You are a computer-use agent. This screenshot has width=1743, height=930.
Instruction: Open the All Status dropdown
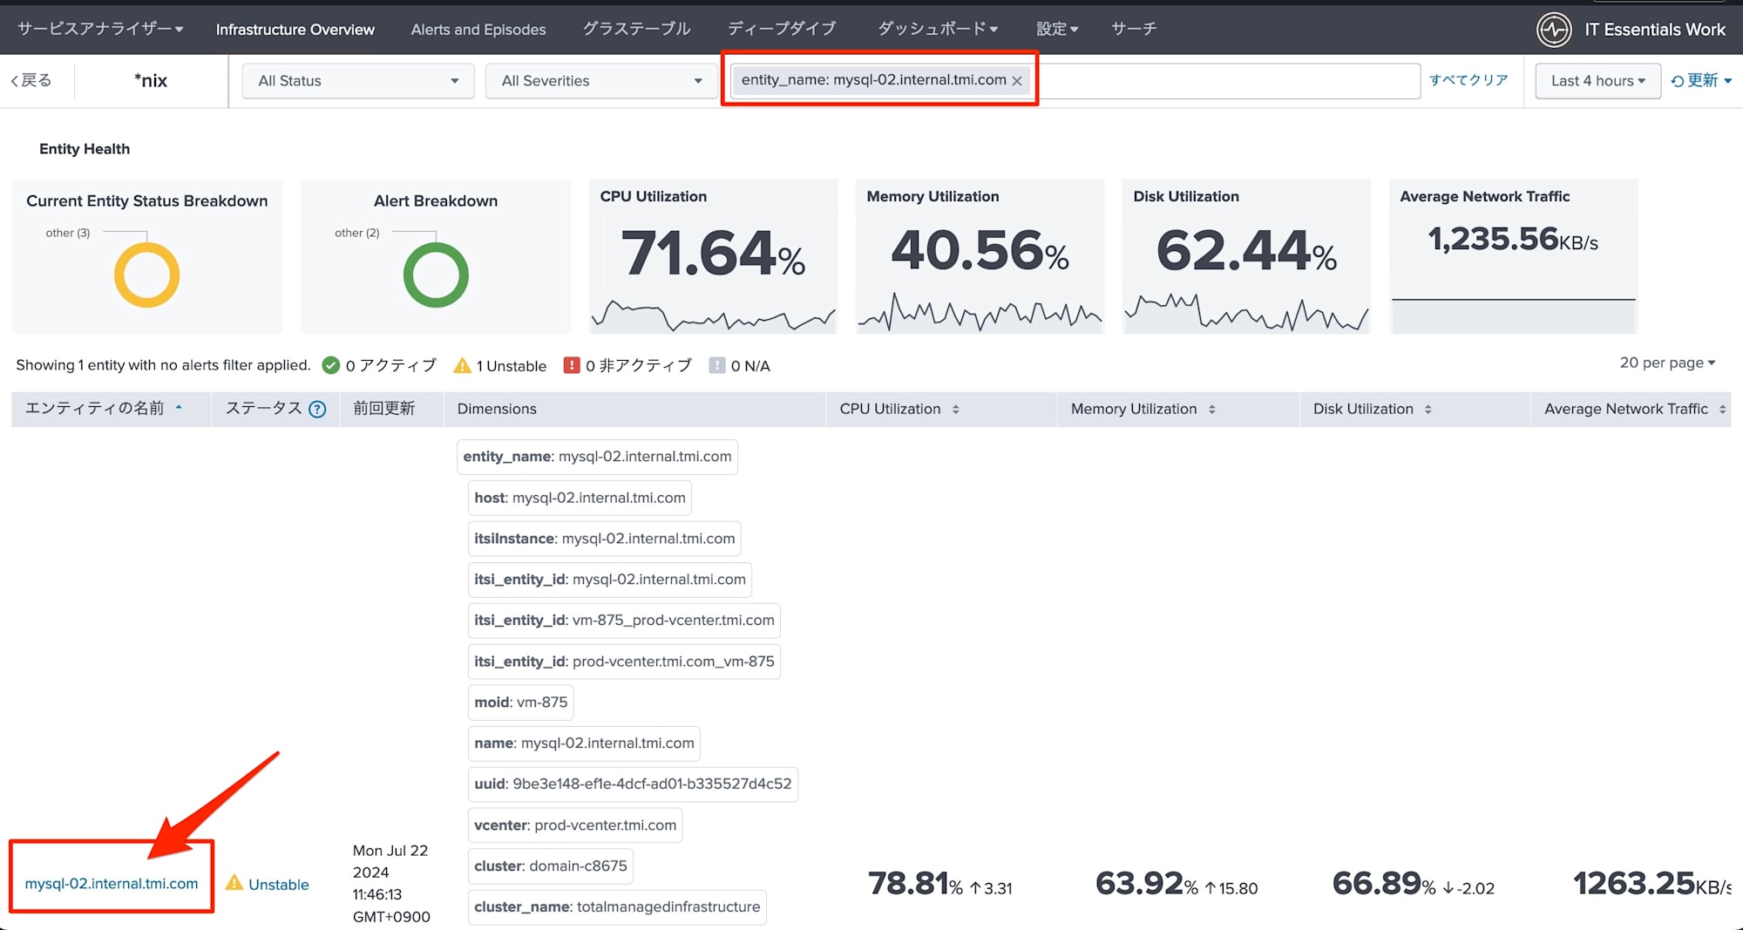point(358,80)
